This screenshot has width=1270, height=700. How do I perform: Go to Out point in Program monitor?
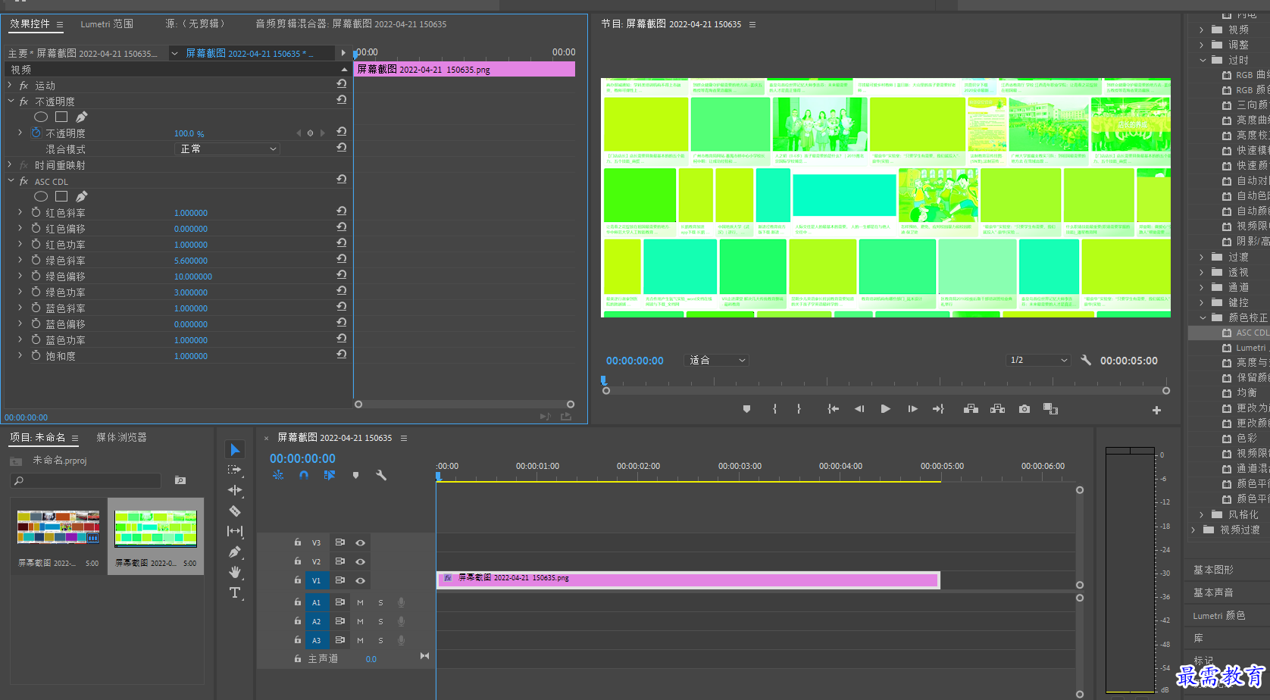coord(938,409)
